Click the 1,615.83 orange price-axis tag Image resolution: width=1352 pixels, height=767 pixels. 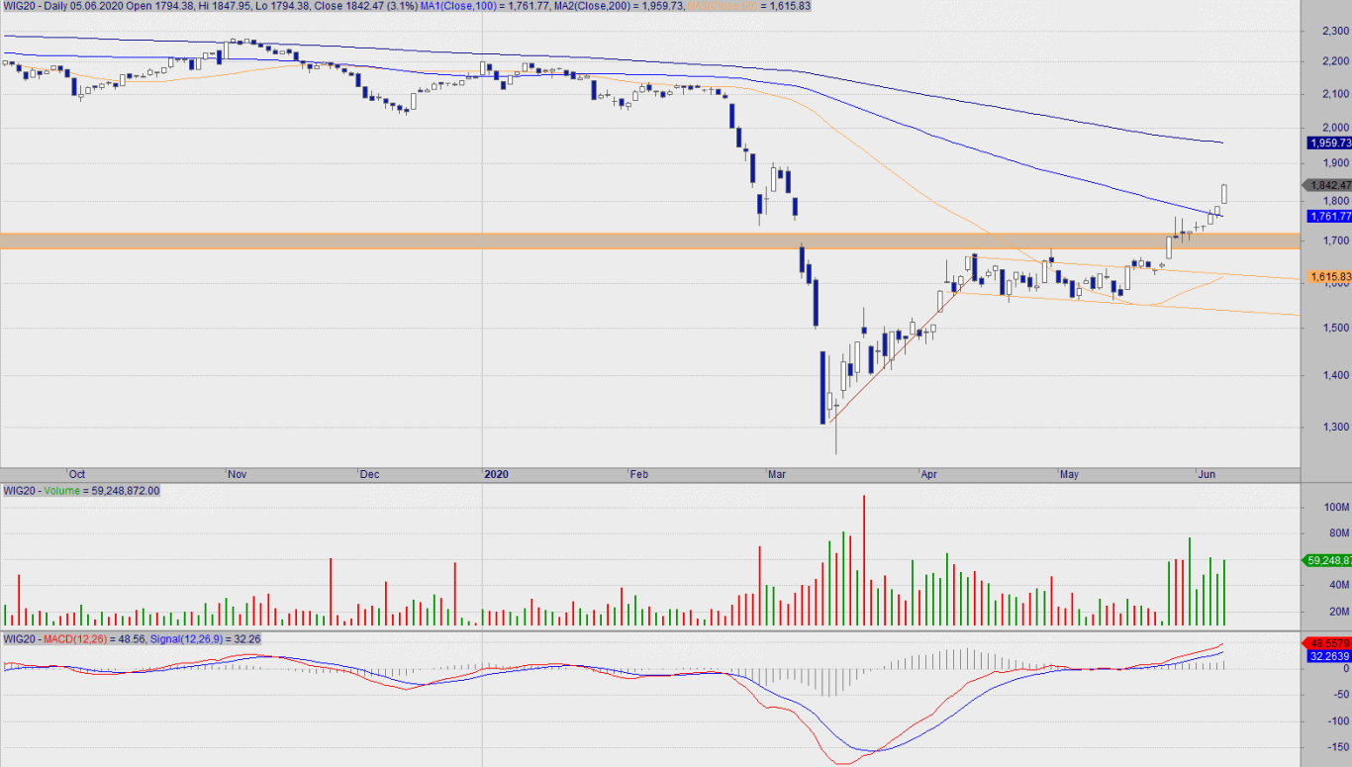1329,277
